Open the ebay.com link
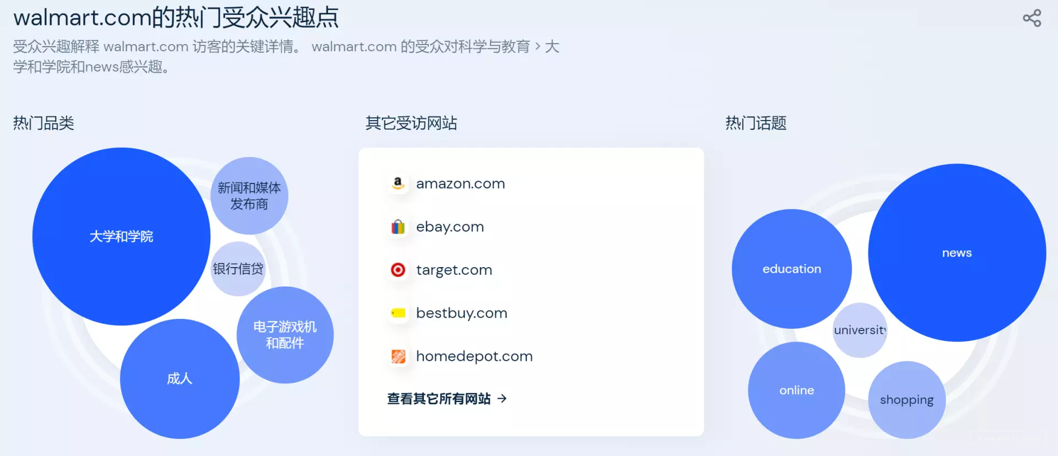Image resolution: width=1058 pixels, height=456 pixels. 450,227
